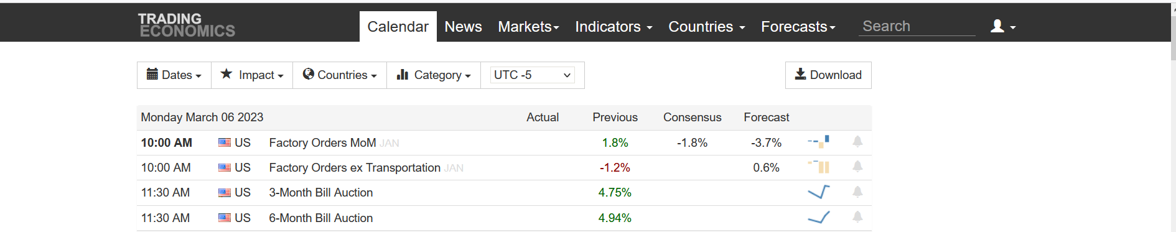Open Factory Orders ex Transportation mini chart
This screenshot has width=1176, height=232.
[819, 167]
